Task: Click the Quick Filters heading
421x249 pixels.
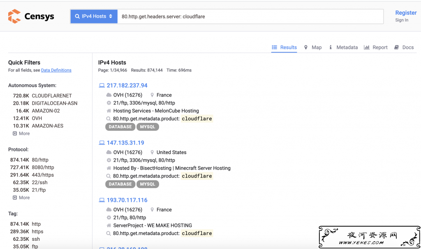Action: point(24,62)
